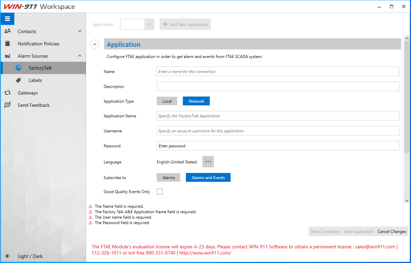Select Labels under Alarm Sources
The image size is (411, 263).
(x=43, y=80)
